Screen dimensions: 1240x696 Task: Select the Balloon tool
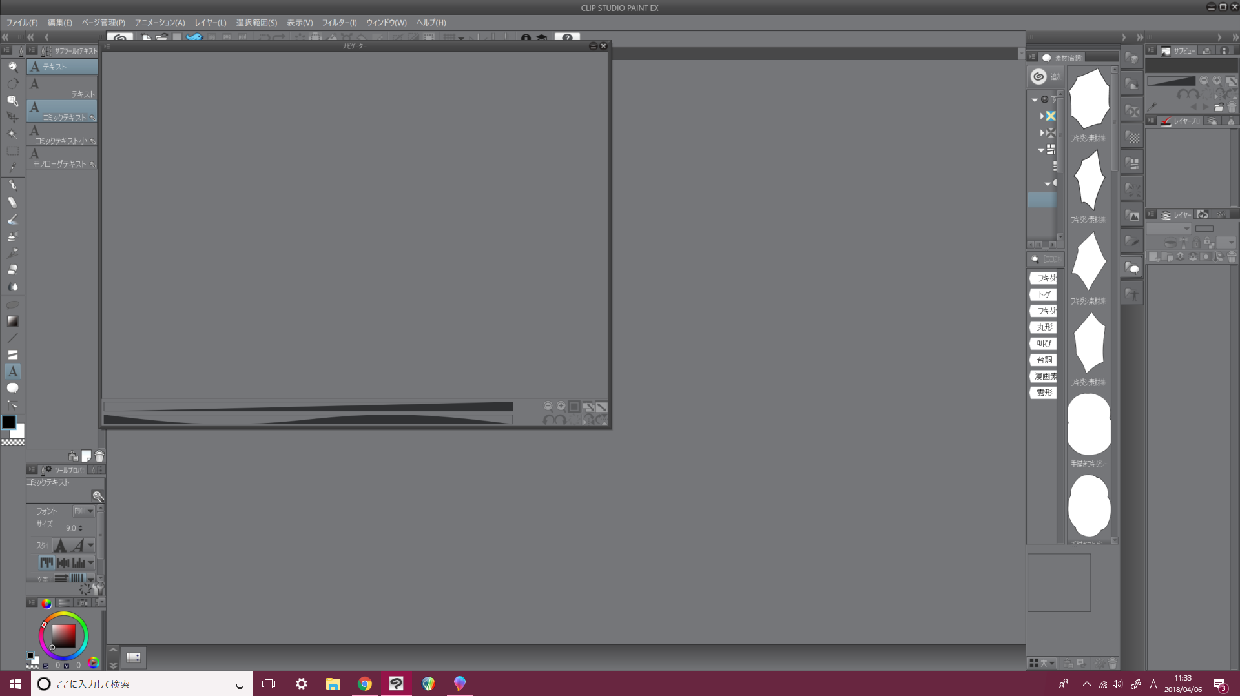coord(12,388)
